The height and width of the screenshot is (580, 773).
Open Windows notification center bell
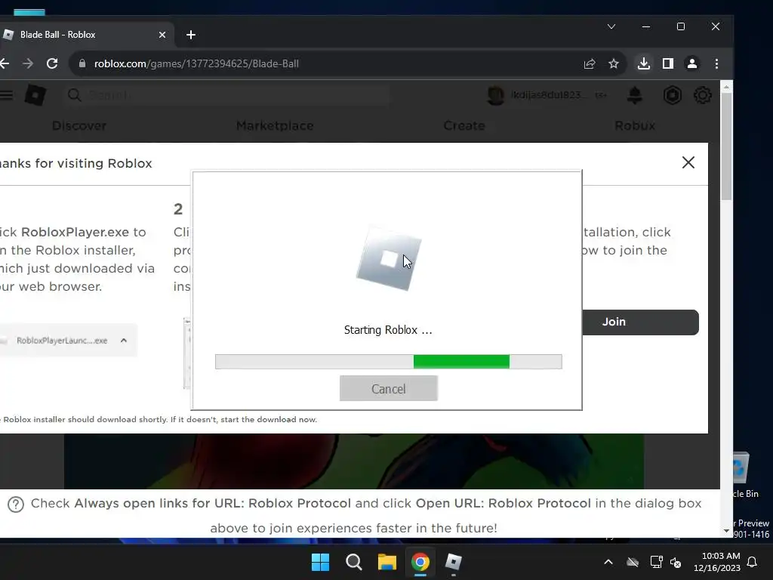pyautogui.click(x=753, y=562)
